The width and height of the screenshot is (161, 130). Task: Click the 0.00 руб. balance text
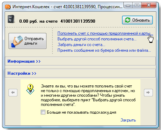[x=28, y=21]
